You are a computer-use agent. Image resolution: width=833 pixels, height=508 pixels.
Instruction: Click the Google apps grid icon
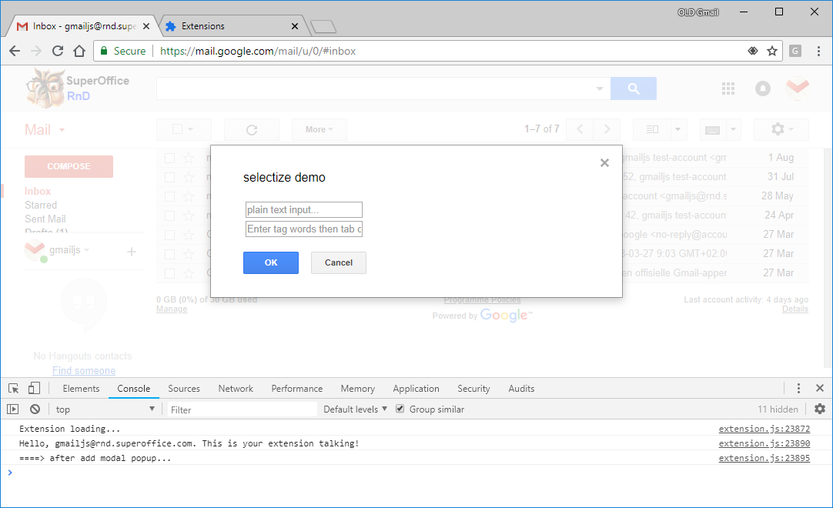click(x=728, y=89)
